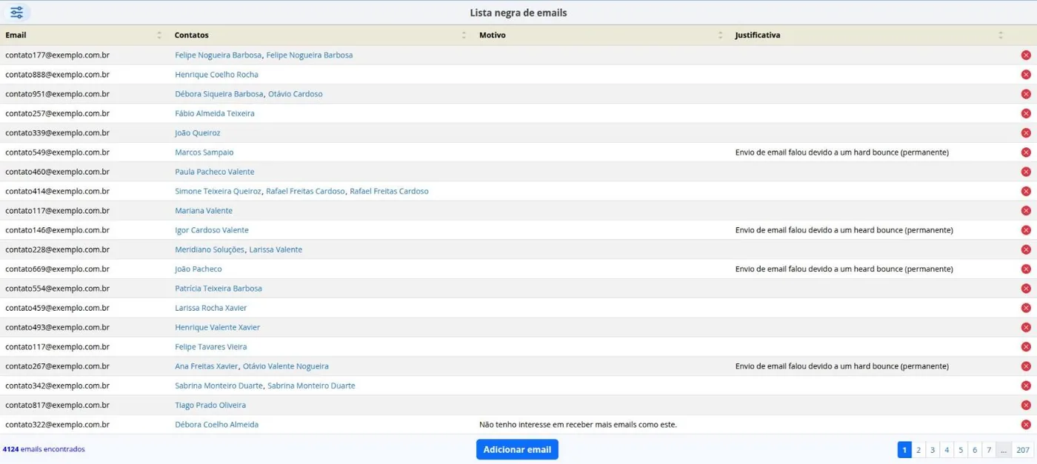
Task: View contact Fábio Almeida Teixeira
Action: click(215, 114)
